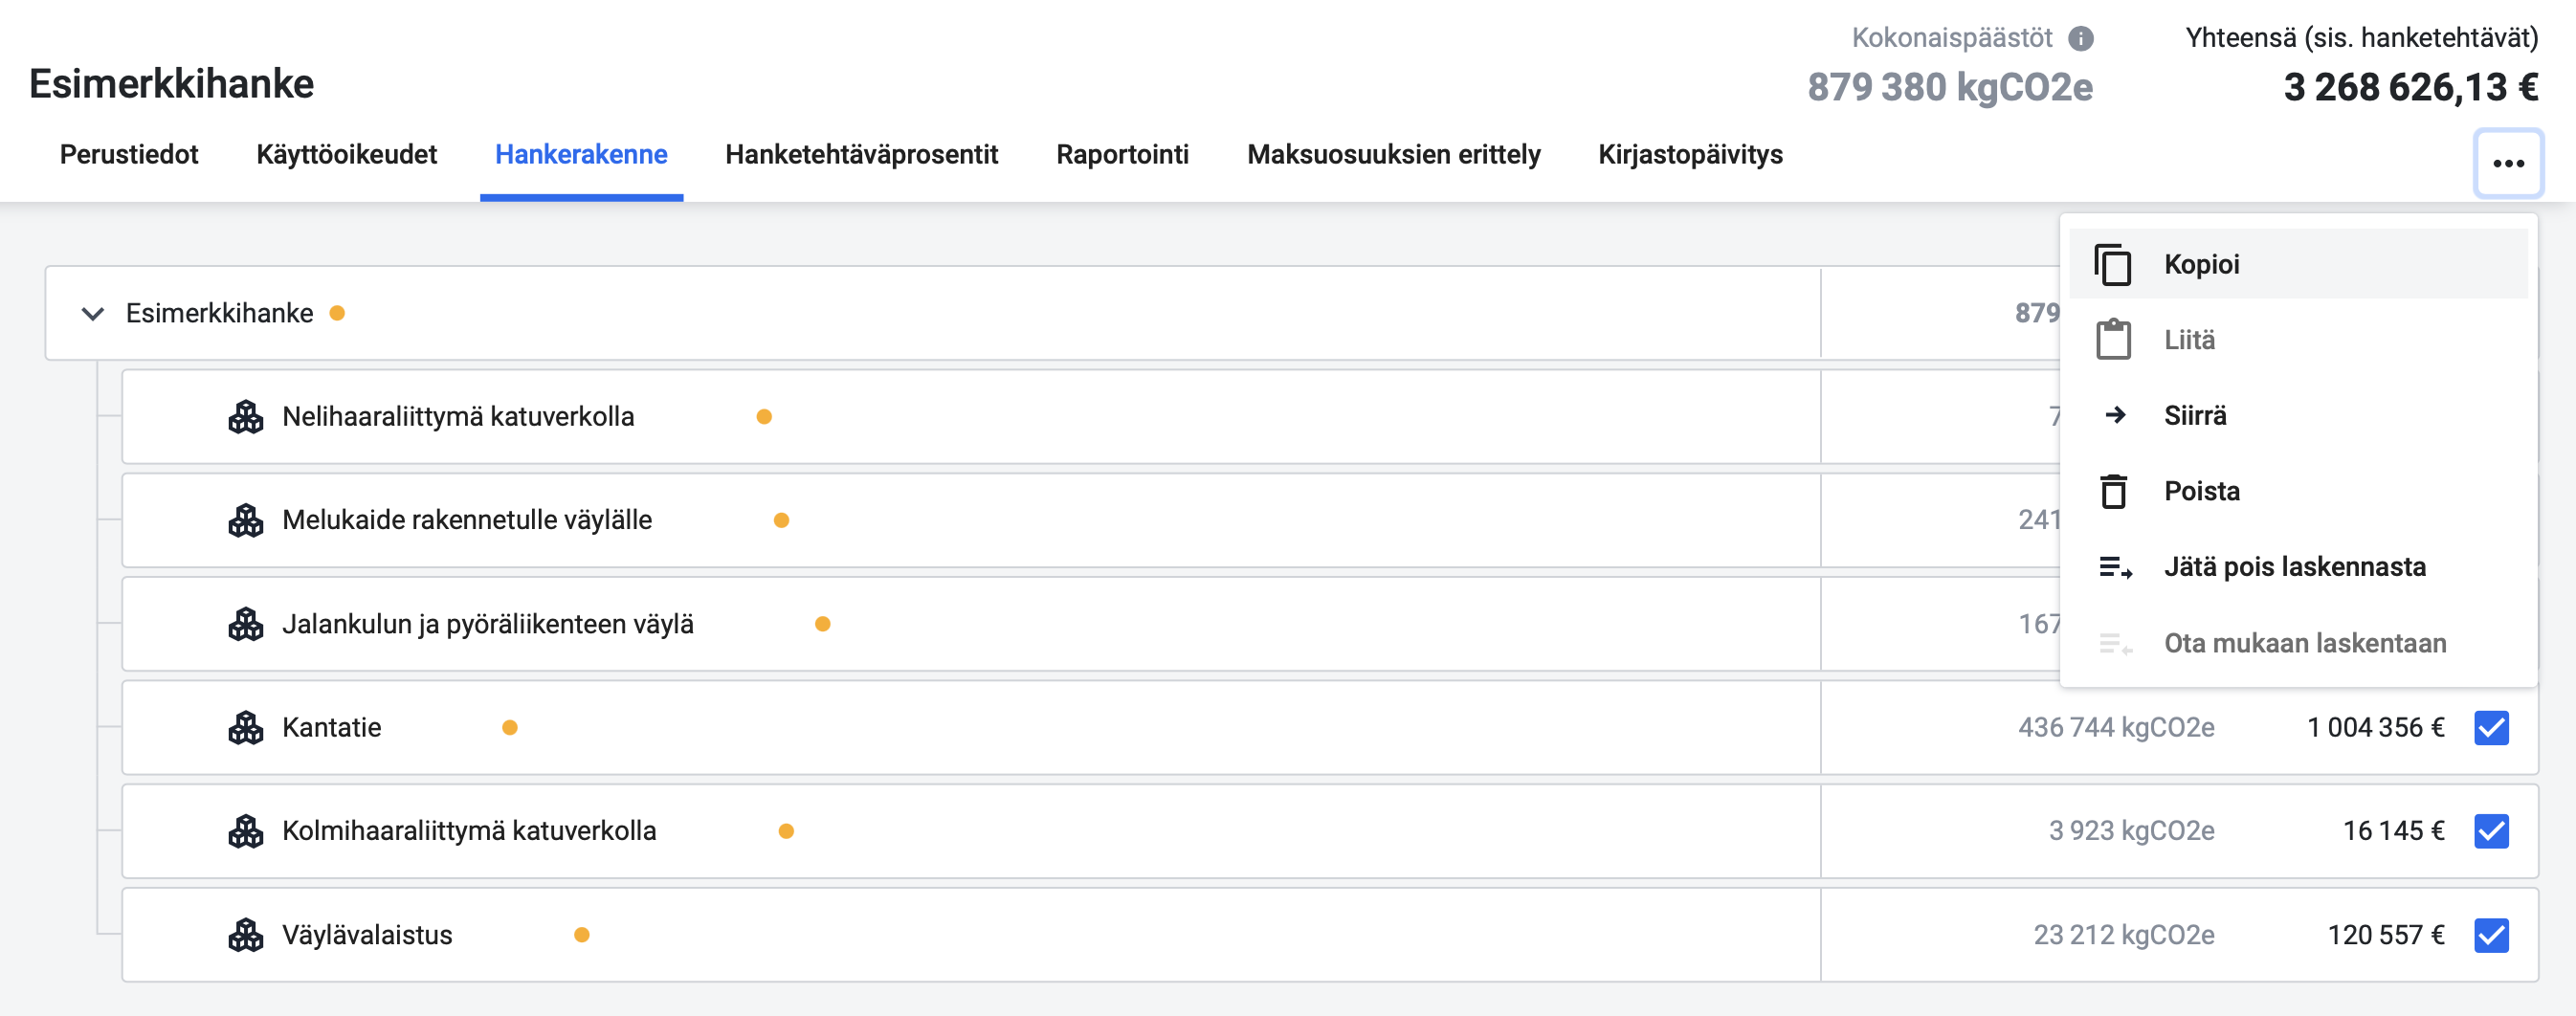
Task: Click the Kantatie building-block icon
Action: [x=246, y=728]
